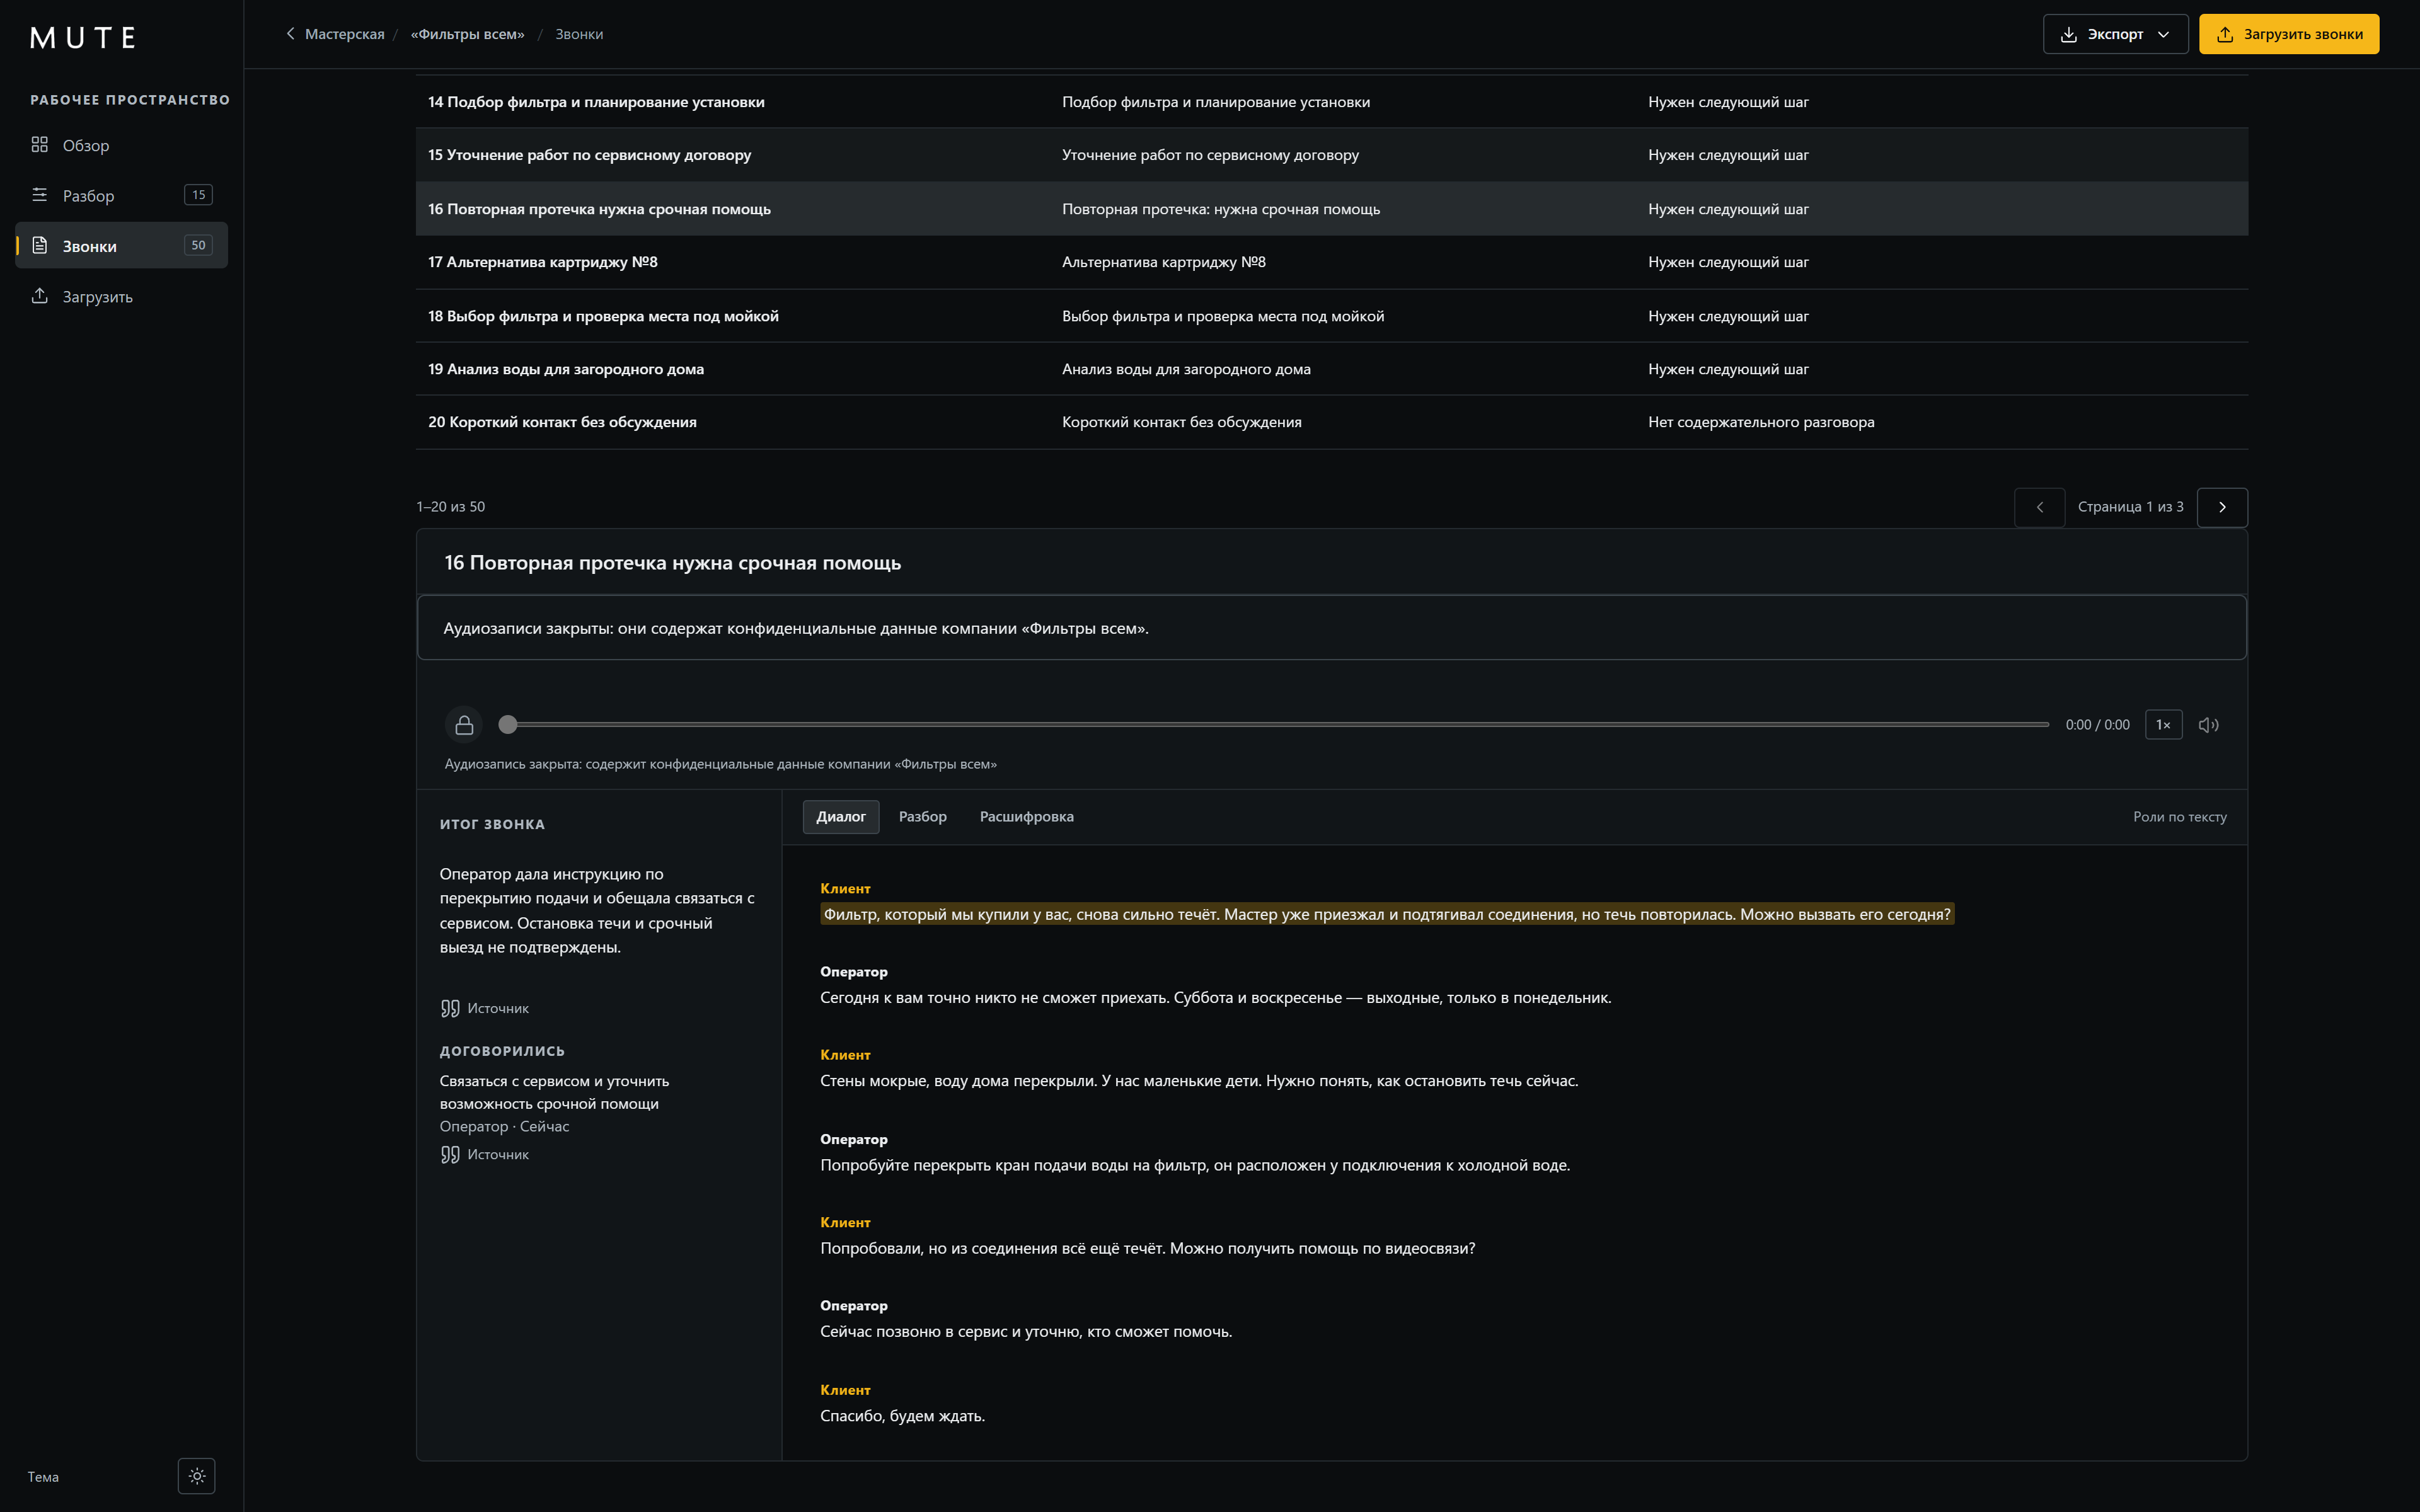The width and height of the screenshot is (2420, 1512).
Task: Open call 19 Анализ воды row
Action: tap(1331, 369)
